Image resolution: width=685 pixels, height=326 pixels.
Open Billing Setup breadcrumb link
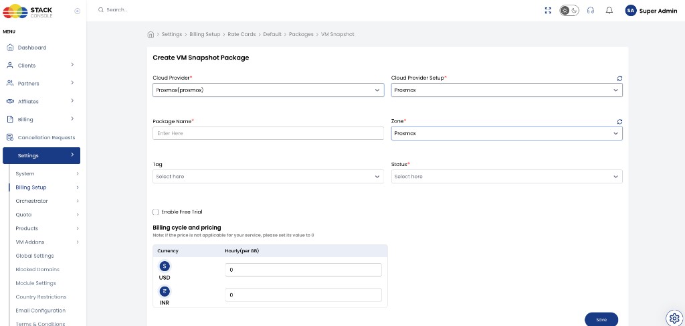point(205,34)
